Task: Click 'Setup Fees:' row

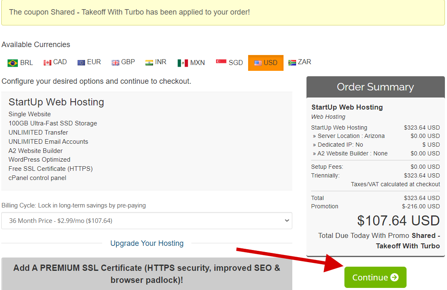Action: tap(375, 167)
